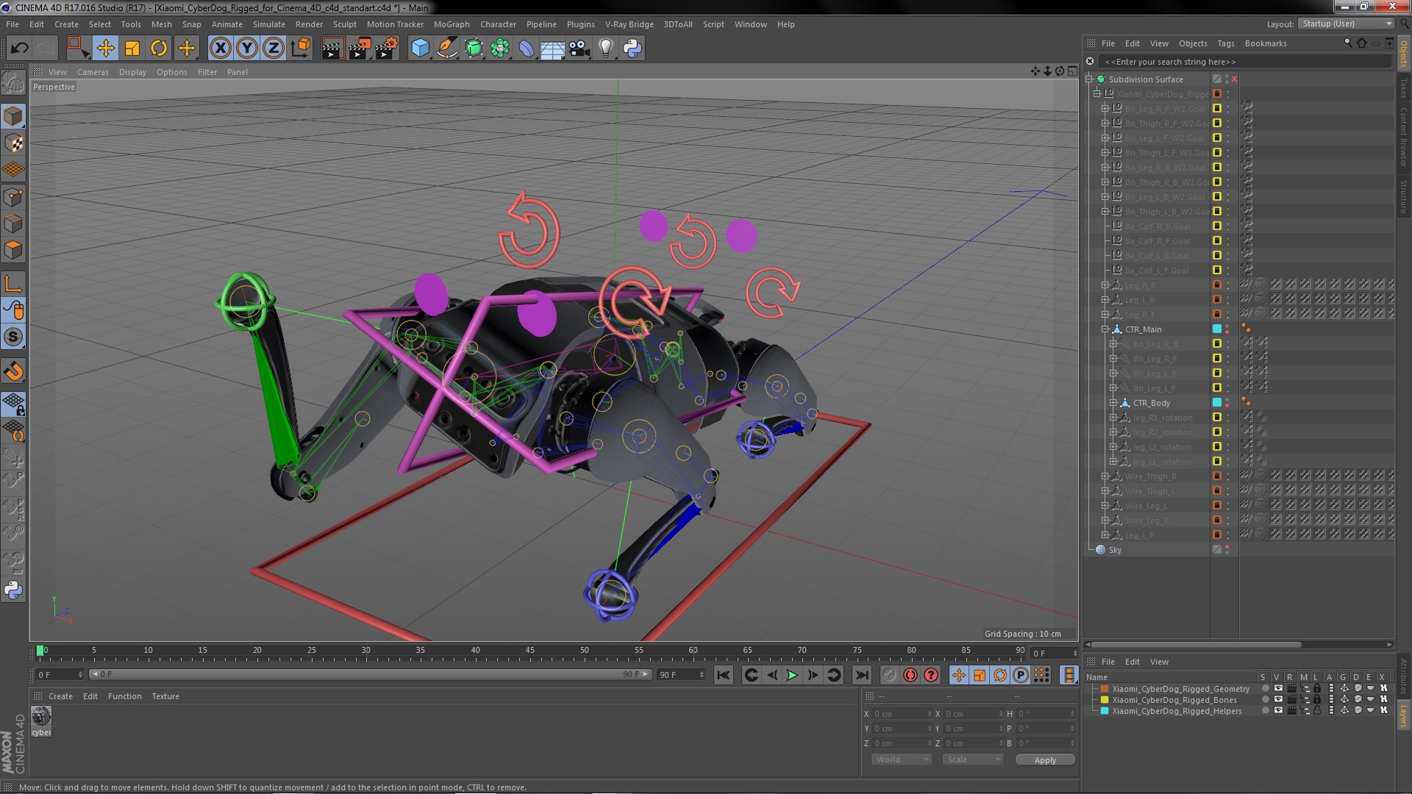This screenshot has height=794, width=1412.
Task: Enable Axis mode icon
Action: point(13,284)
